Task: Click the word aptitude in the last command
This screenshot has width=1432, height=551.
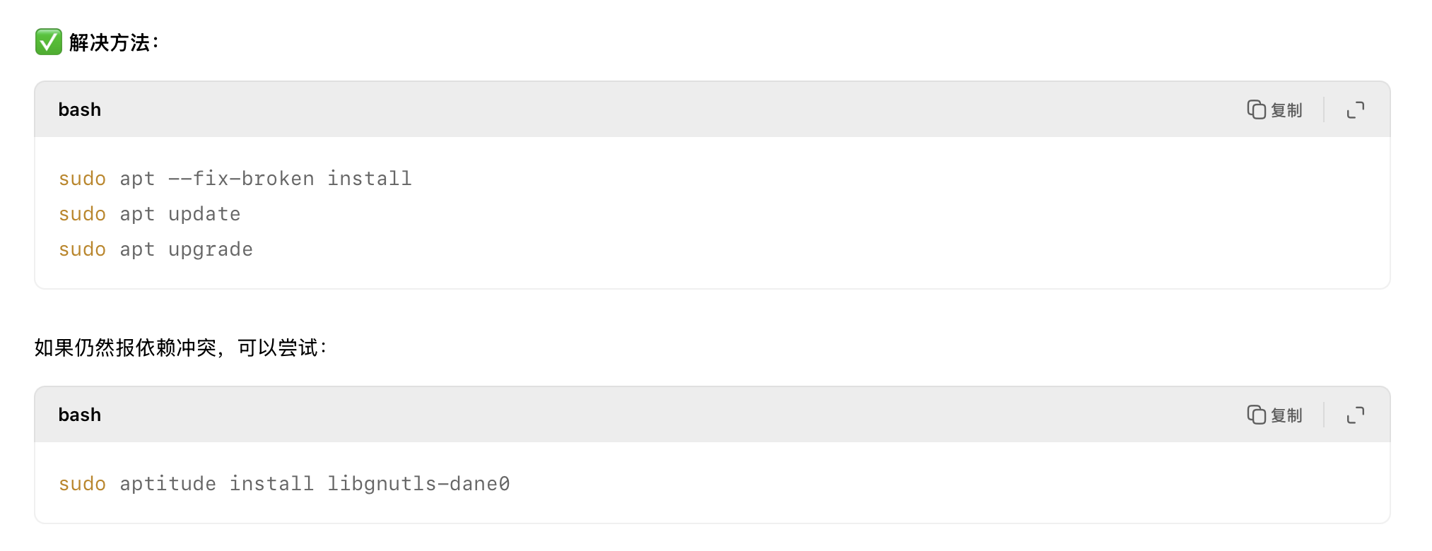Action: tap(168, 484)
